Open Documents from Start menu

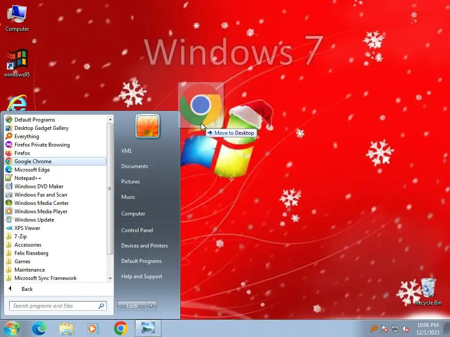pyautogui.click(x=134, y=166)
